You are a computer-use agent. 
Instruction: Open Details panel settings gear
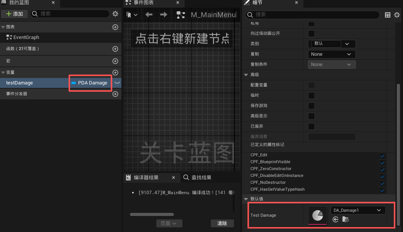click(397, 15)
